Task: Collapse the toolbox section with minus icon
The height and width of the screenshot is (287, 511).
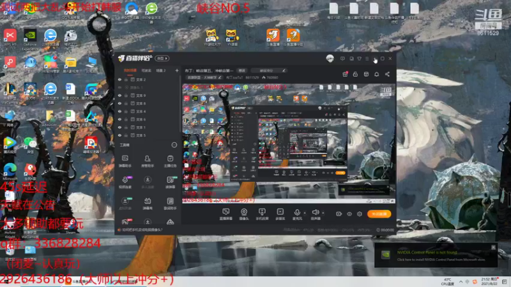Action: (174, 145)
